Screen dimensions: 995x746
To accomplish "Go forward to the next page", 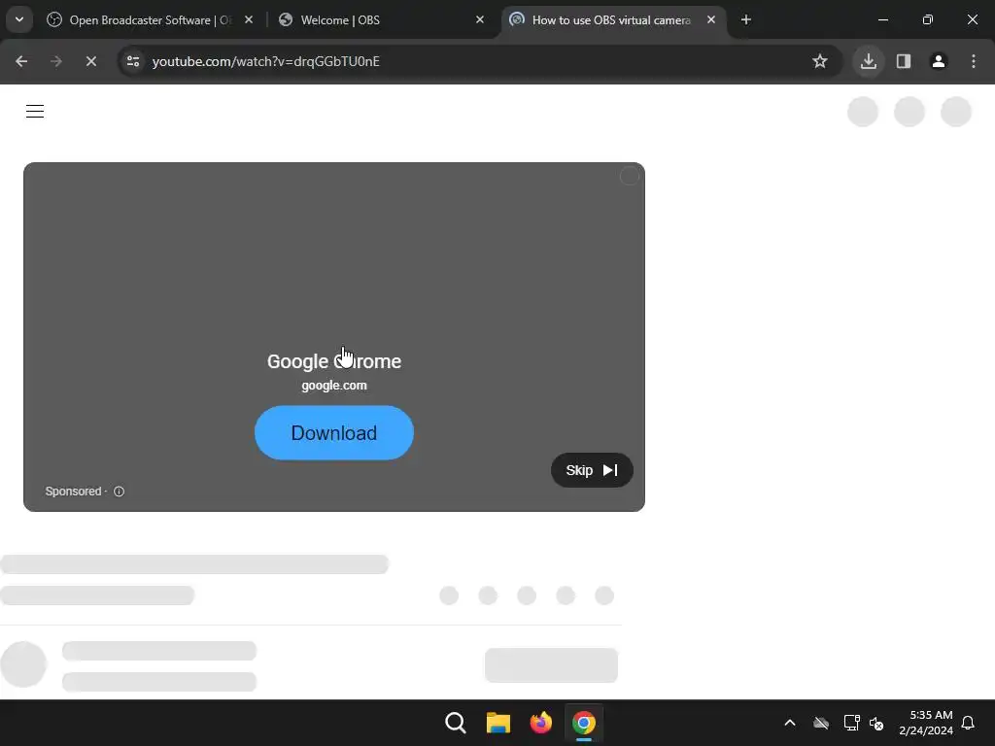I will click(x=56, y=61).
